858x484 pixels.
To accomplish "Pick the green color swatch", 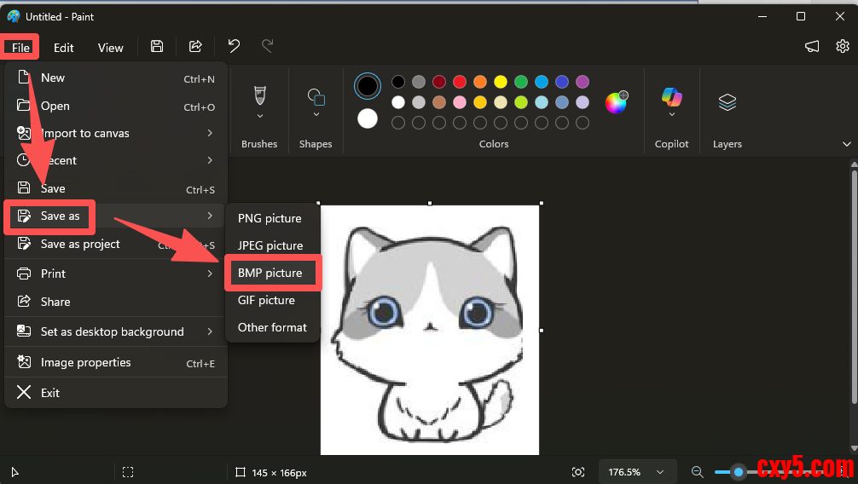I will tap(521, 82).
